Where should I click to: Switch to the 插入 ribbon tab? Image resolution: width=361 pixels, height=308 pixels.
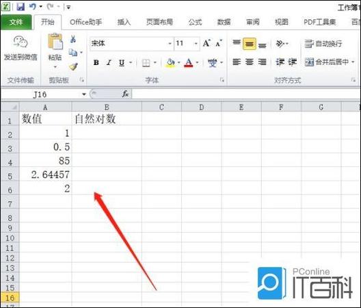click(x=124, y=22)
